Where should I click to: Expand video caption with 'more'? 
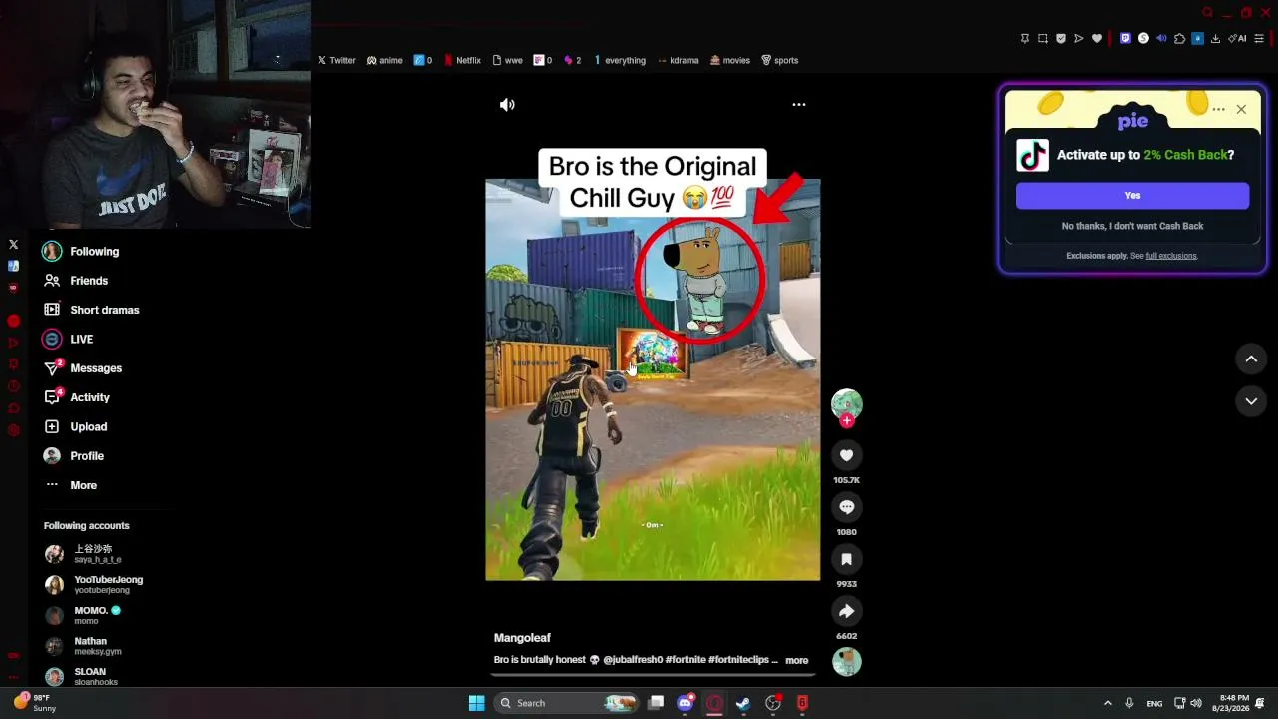click(x=796, y=660)
